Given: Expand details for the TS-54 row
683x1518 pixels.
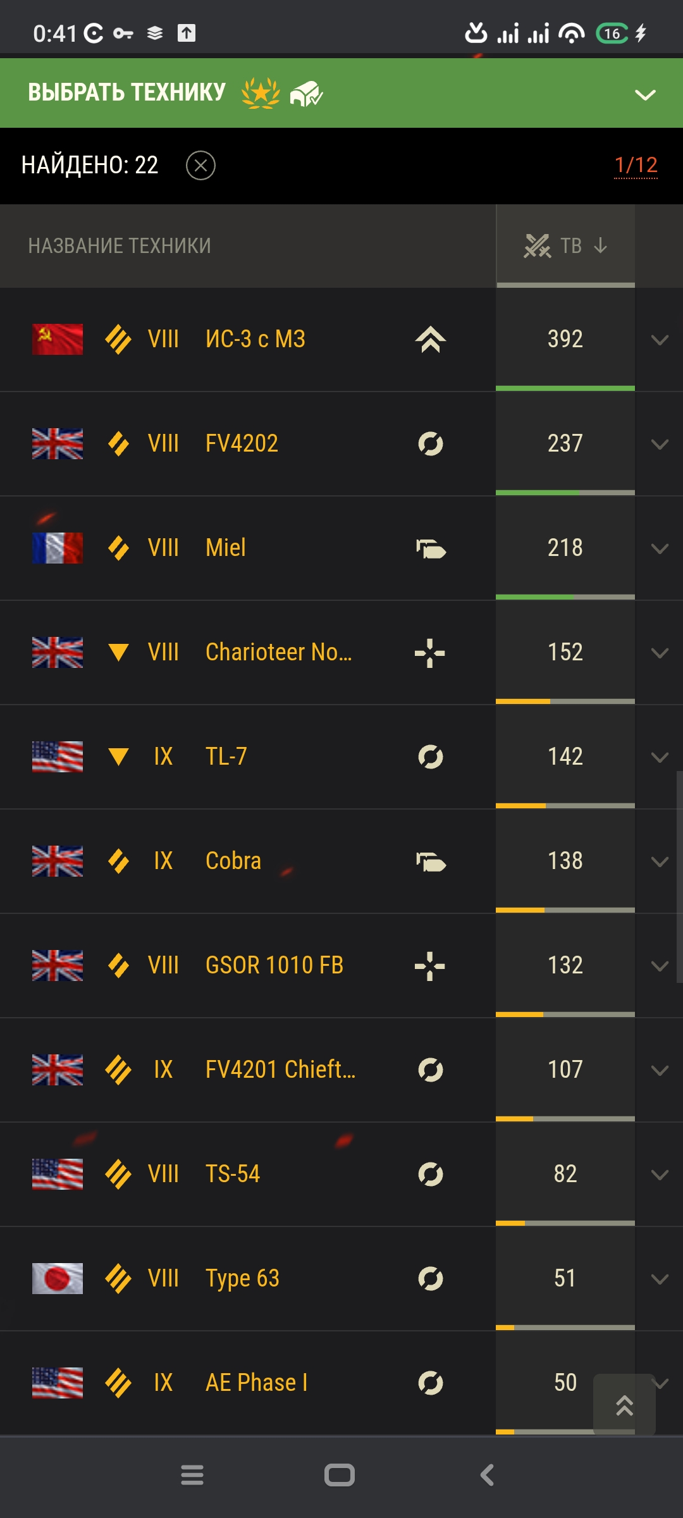Looking at the screenshot, I should (x=660, y=1175).
